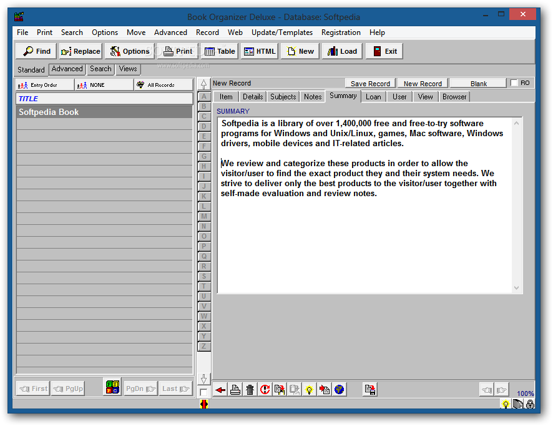Image resolution: width=553 pixels, height=426 pixels.
Task: Click the Save Record button
Action: pyautogui.click(x=370, y=83)
